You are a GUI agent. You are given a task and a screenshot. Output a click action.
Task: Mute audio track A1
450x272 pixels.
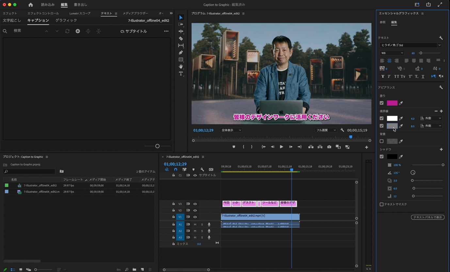click(x=195, y=225)
